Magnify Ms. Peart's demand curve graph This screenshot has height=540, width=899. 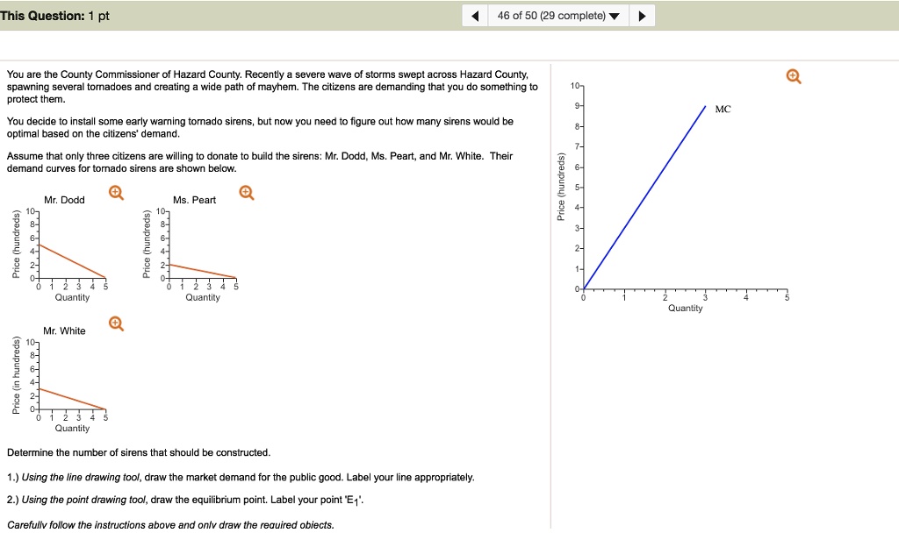click(x=245, y=192)
